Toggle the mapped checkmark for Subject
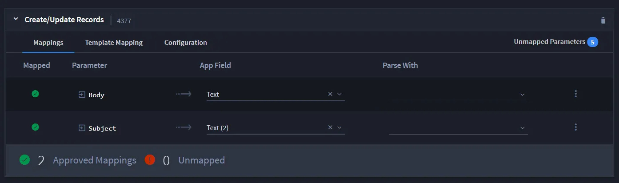The image size is (619, 183). 36,127
